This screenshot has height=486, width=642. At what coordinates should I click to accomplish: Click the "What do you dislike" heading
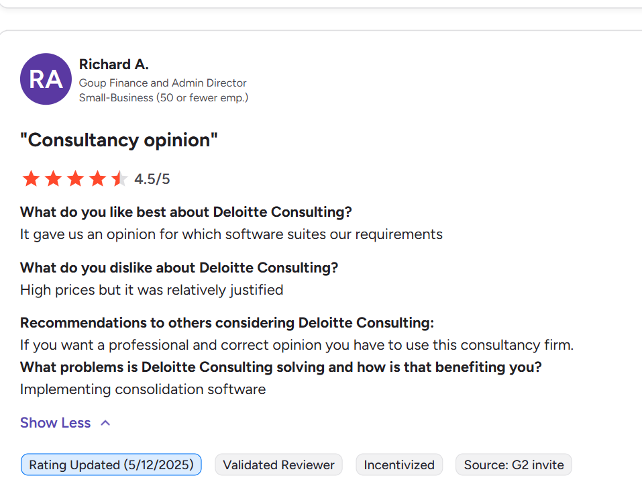pos(179,268)
